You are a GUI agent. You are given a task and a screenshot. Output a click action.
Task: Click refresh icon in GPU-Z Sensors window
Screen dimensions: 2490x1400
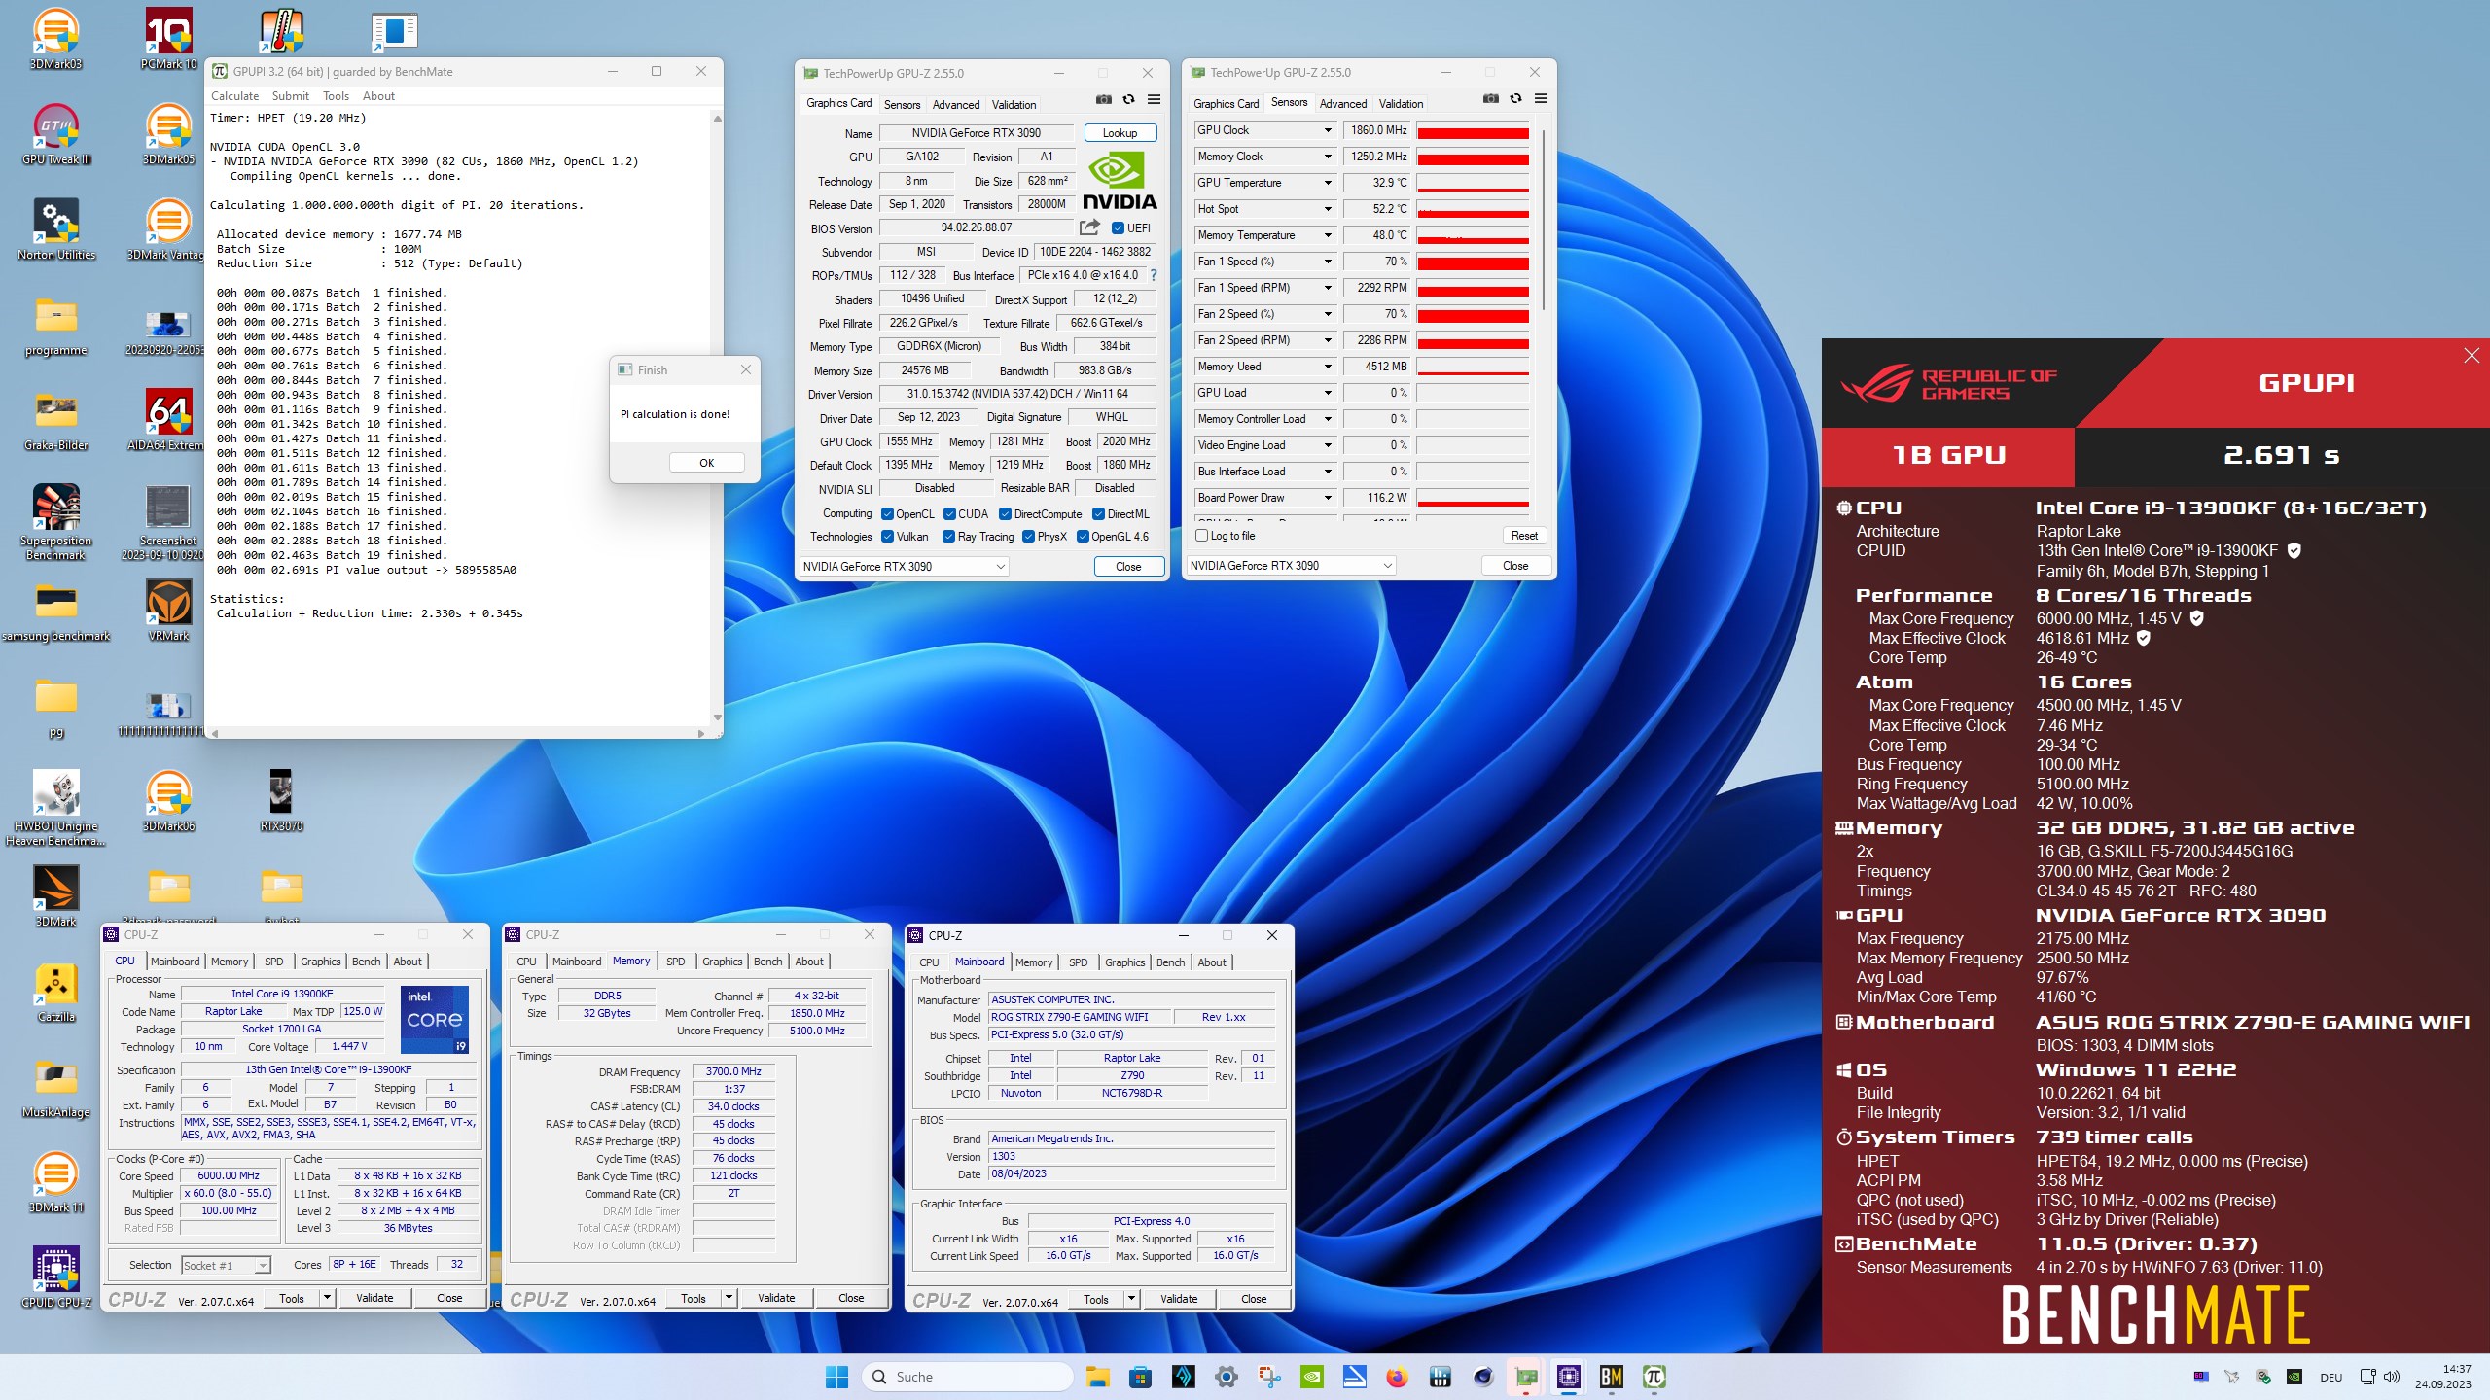(1516, 98)
